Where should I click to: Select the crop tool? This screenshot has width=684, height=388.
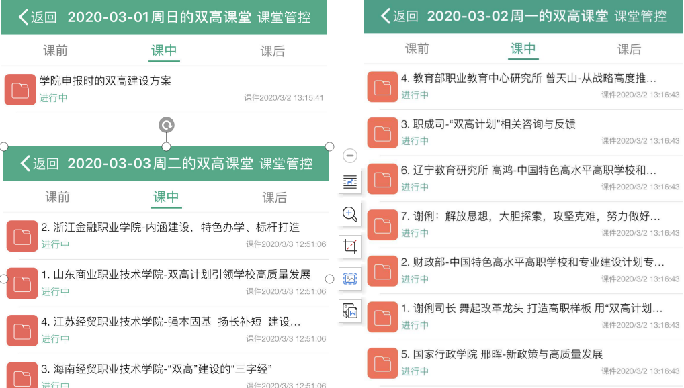tap(350, 246)
